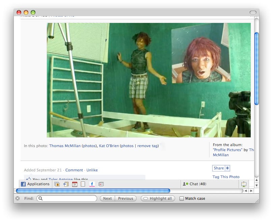Open the Facebook Applications menu
The image size is (275, 221).
pos(35,184)
